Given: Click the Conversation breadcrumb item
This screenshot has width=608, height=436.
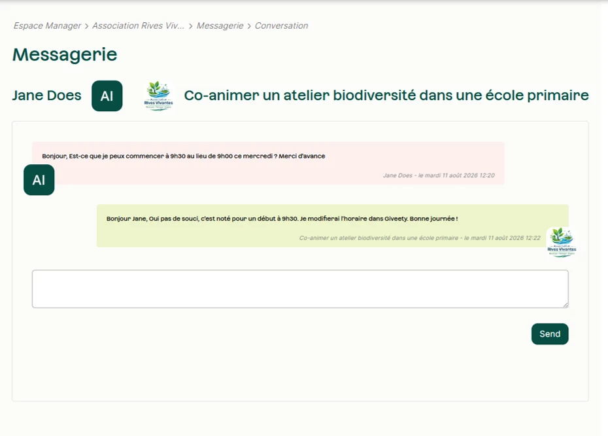Looking at the screenshot, I should pos(281,26).
